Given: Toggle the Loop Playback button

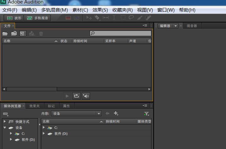Looking at the screenshot, I should [76, 96].
